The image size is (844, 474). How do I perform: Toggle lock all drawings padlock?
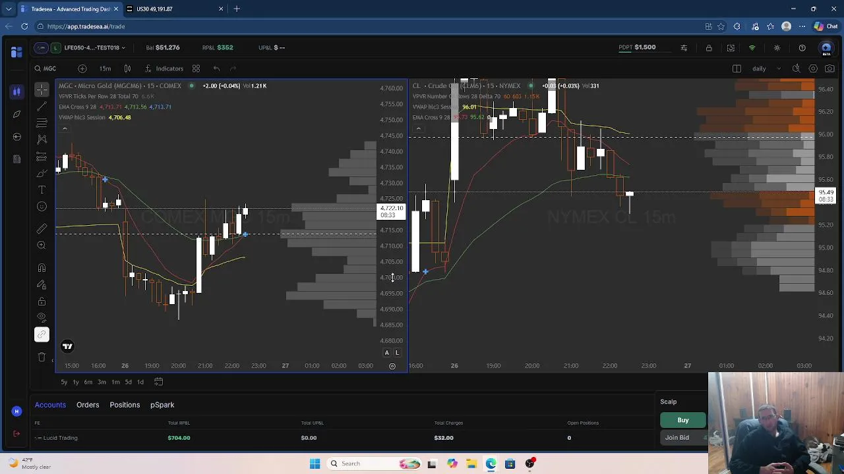point(42,302)
